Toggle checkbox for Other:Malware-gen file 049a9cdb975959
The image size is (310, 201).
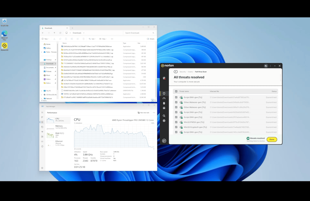176,102
